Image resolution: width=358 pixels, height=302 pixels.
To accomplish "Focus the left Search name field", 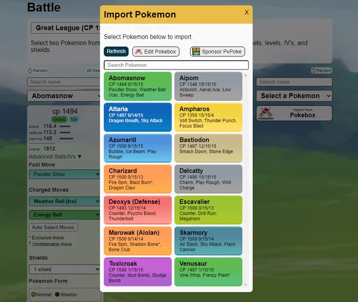I will point(64,82).
